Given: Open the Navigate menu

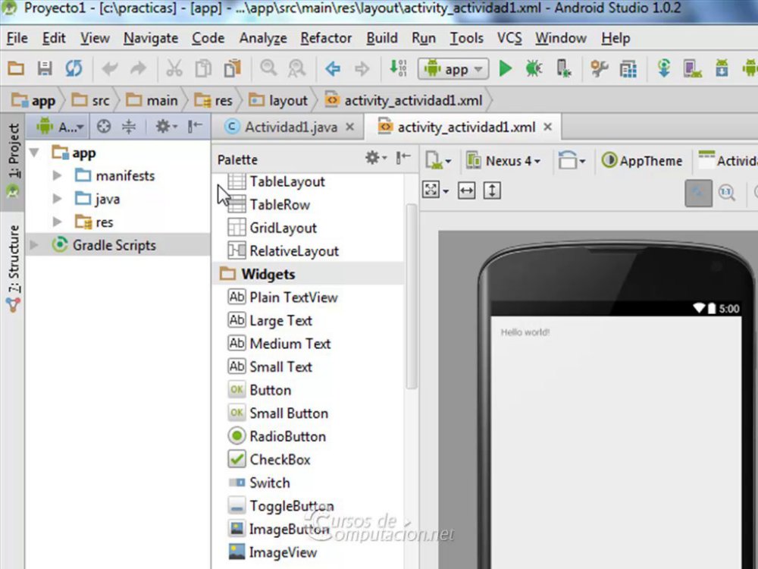Looking at the screenshot, I should pyautogui.click(x=151, y=38).
